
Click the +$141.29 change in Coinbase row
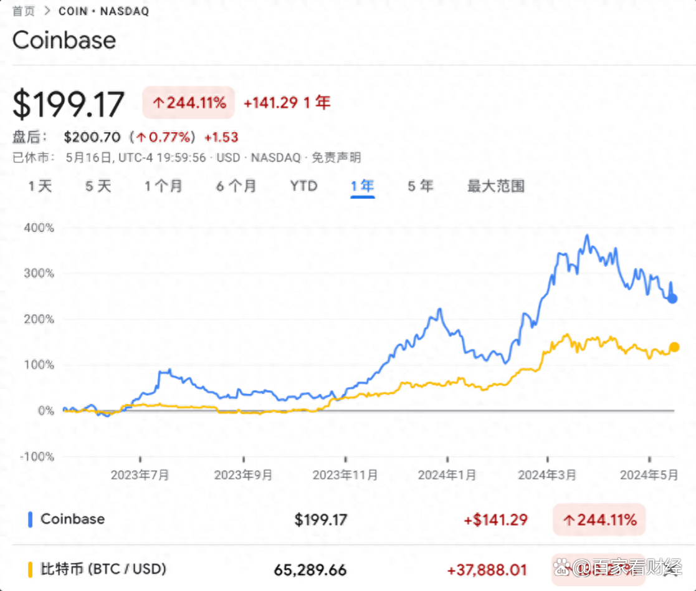tap(496, 519)
